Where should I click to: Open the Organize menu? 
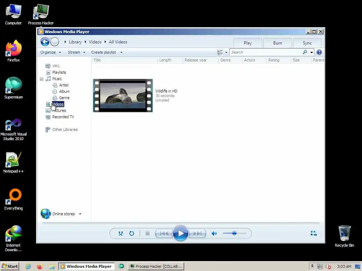[51, 52]
